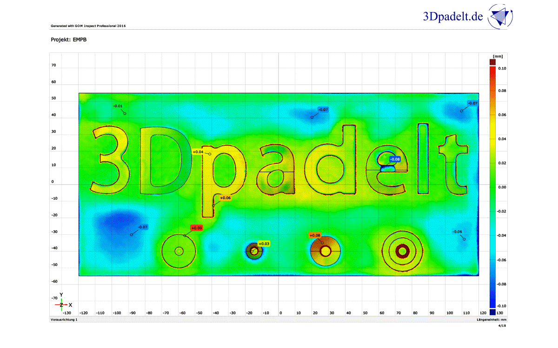Click the dark red over-range legend swatch

coord(492,62)
